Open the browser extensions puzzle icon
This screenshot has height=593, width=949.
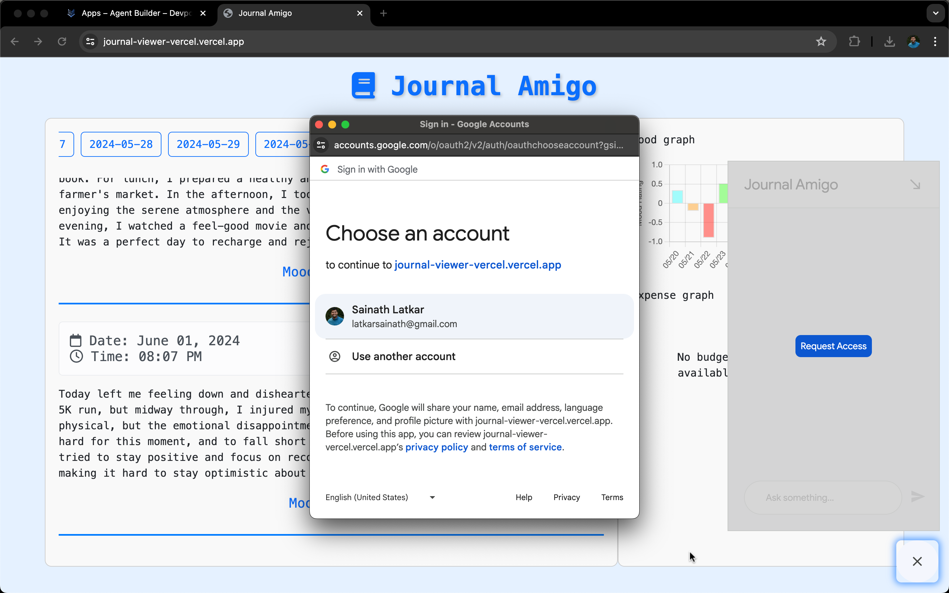point(854,42)
